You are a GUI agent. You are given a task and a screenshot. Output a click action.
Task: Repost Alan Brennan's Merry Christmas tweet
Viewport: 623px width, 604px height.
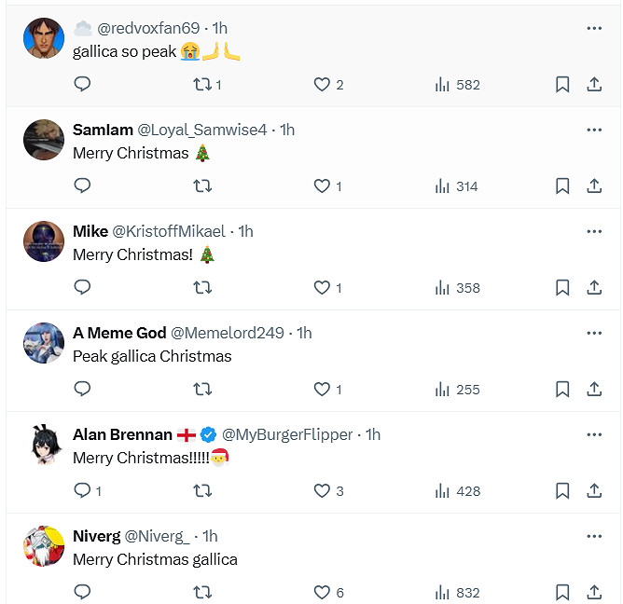[201, 491]
